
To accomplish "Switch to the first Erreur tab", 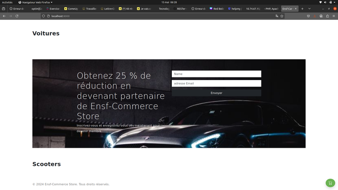I will coord(17,9).
